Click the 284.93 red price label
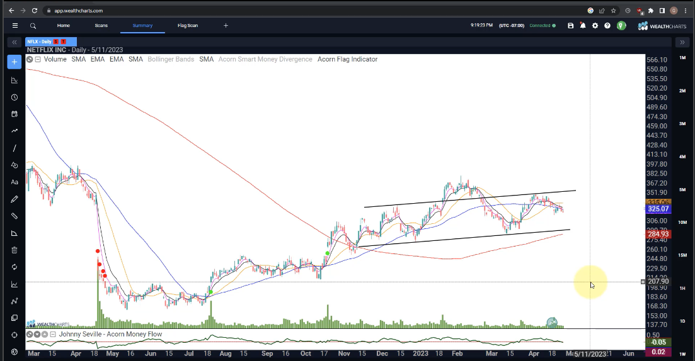The height and width of the screenshot is (361, 695). click(x=658, y=234)
